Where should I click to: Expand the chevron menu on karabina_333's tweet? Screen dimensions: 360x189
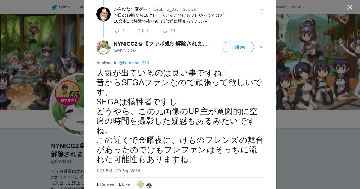click(262, 10)
